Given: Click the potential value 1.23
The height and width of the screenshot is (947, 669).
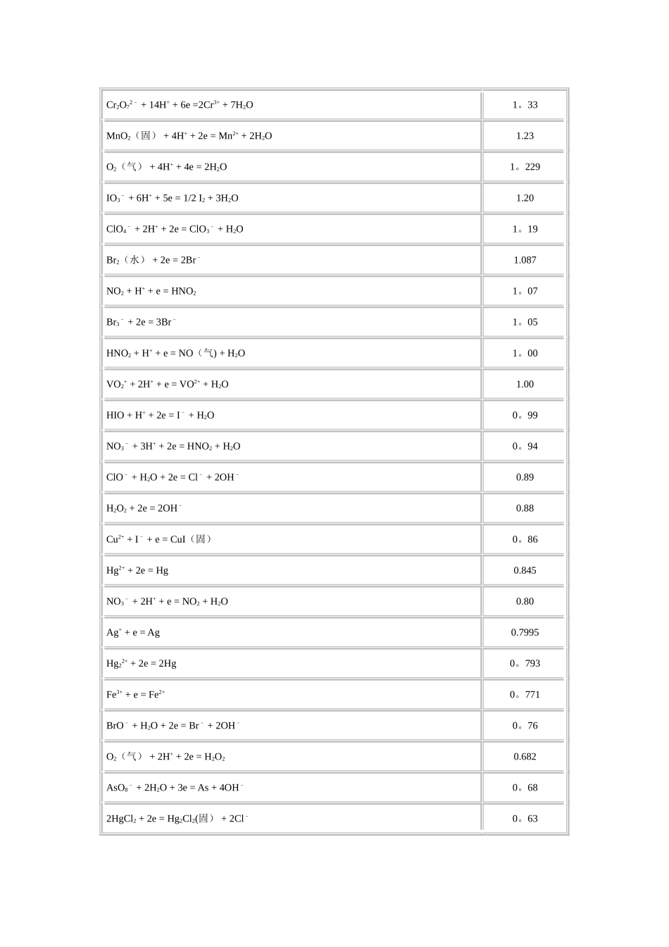Looking at the screenshot, I should coord(525,136).
